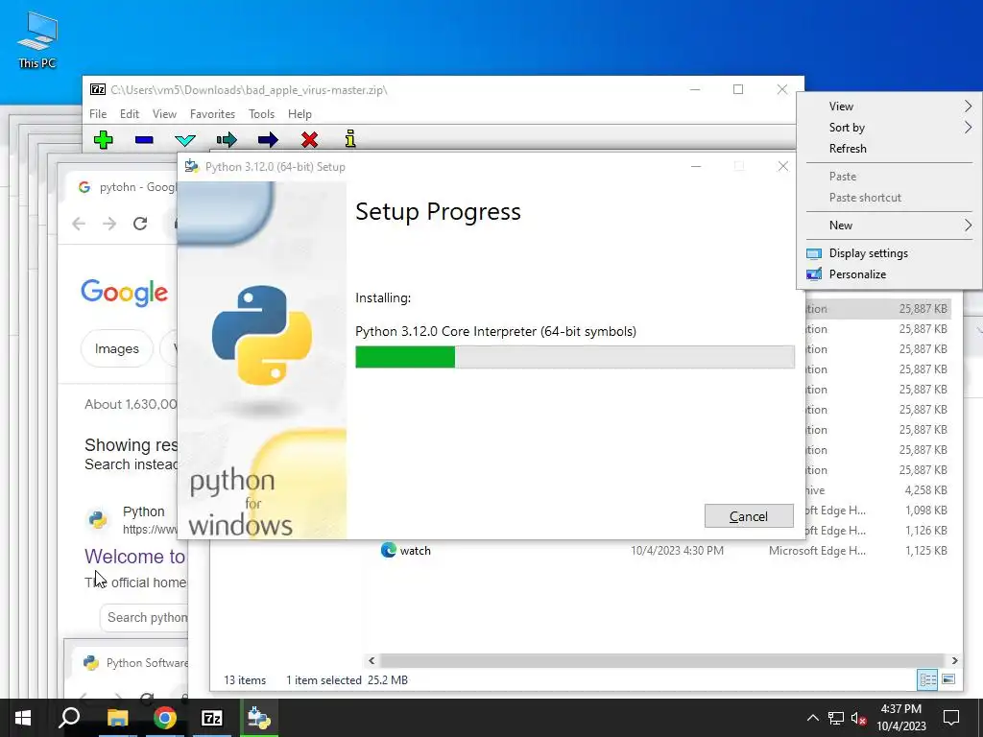This screenshot has height=737, width=983.
Task: Switch Explorer to large icons view
Action: click(948, 679)
